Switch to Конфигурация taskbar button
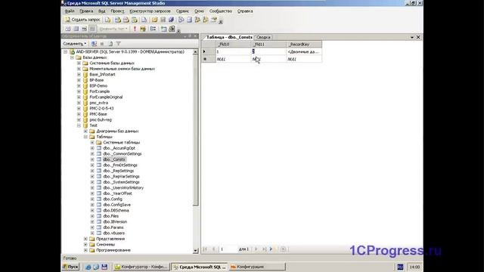 [257, 267]
